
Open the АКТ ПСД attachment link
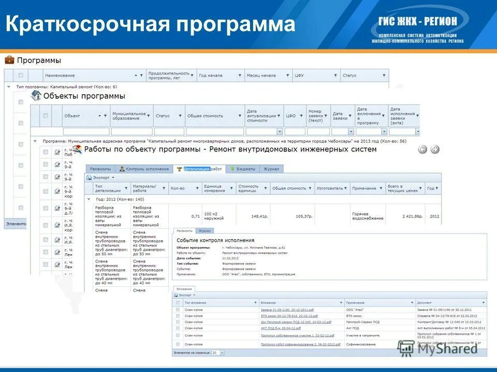(x=280, y=328)
